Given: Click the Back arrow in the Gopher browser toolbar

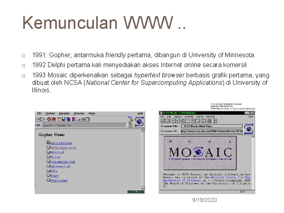Looking at the screenshot, I should click(39, 119).
